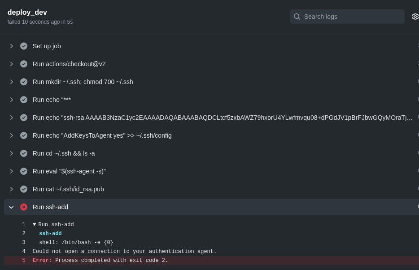Click log line number 3
The height and width of the screenshot is (270, 419).
pyautogui.click(x=24, y=242)
